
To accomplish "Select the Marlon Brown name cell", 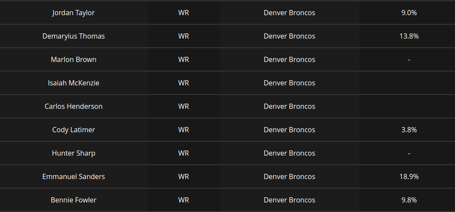I will (x=74, y=59).
